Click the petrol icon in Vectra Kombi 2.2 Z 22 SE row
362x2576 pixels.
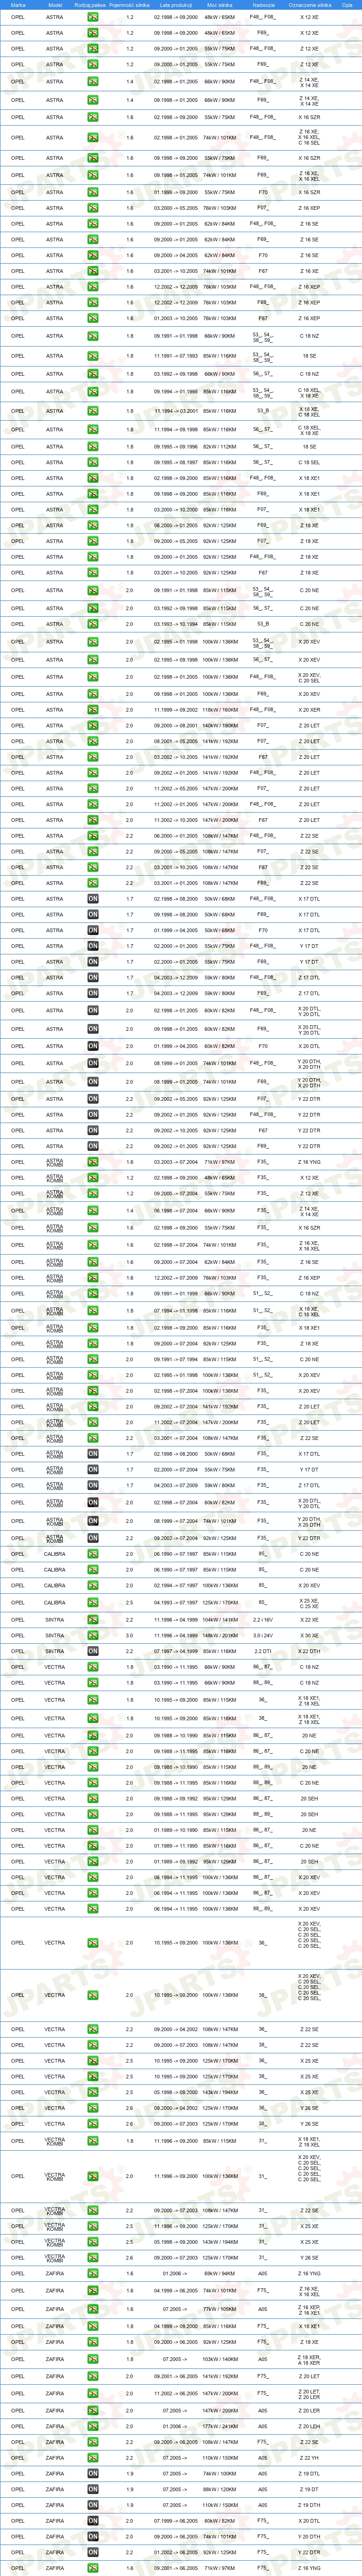coord(93,2210)
